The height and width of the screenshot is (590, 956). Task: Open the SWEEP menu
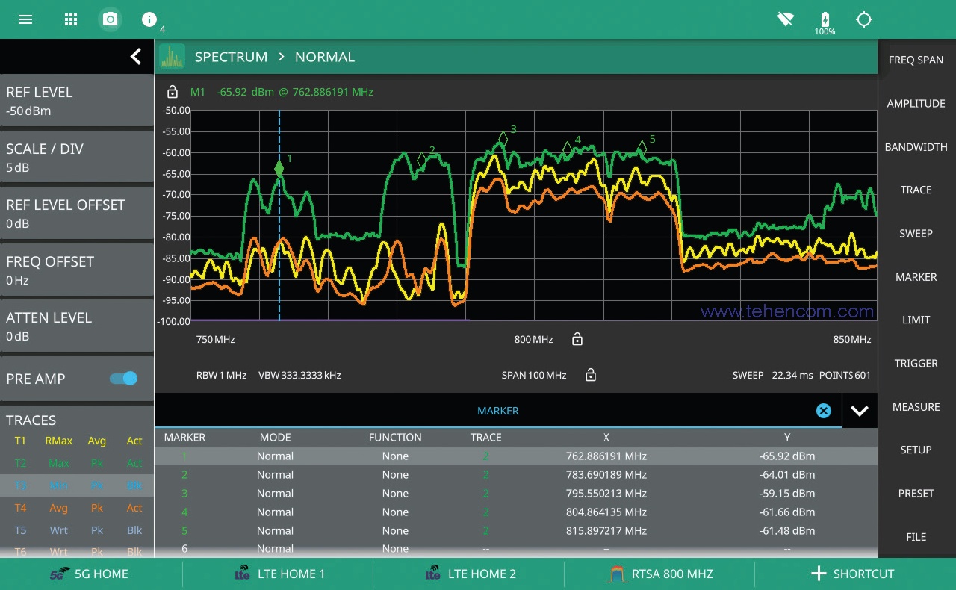click(x=916, y=233)
